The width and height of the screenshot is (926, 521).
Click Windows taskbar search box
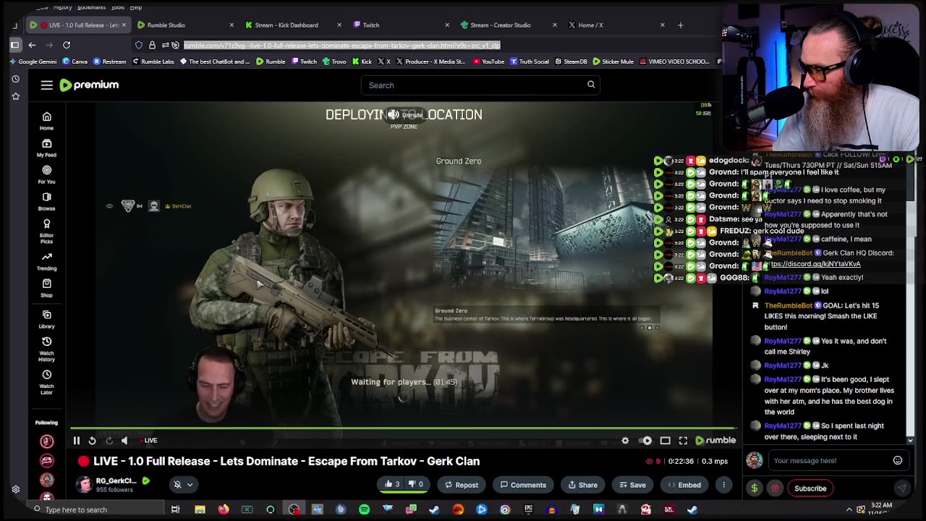pyautogui.click(x=94, y=509)
